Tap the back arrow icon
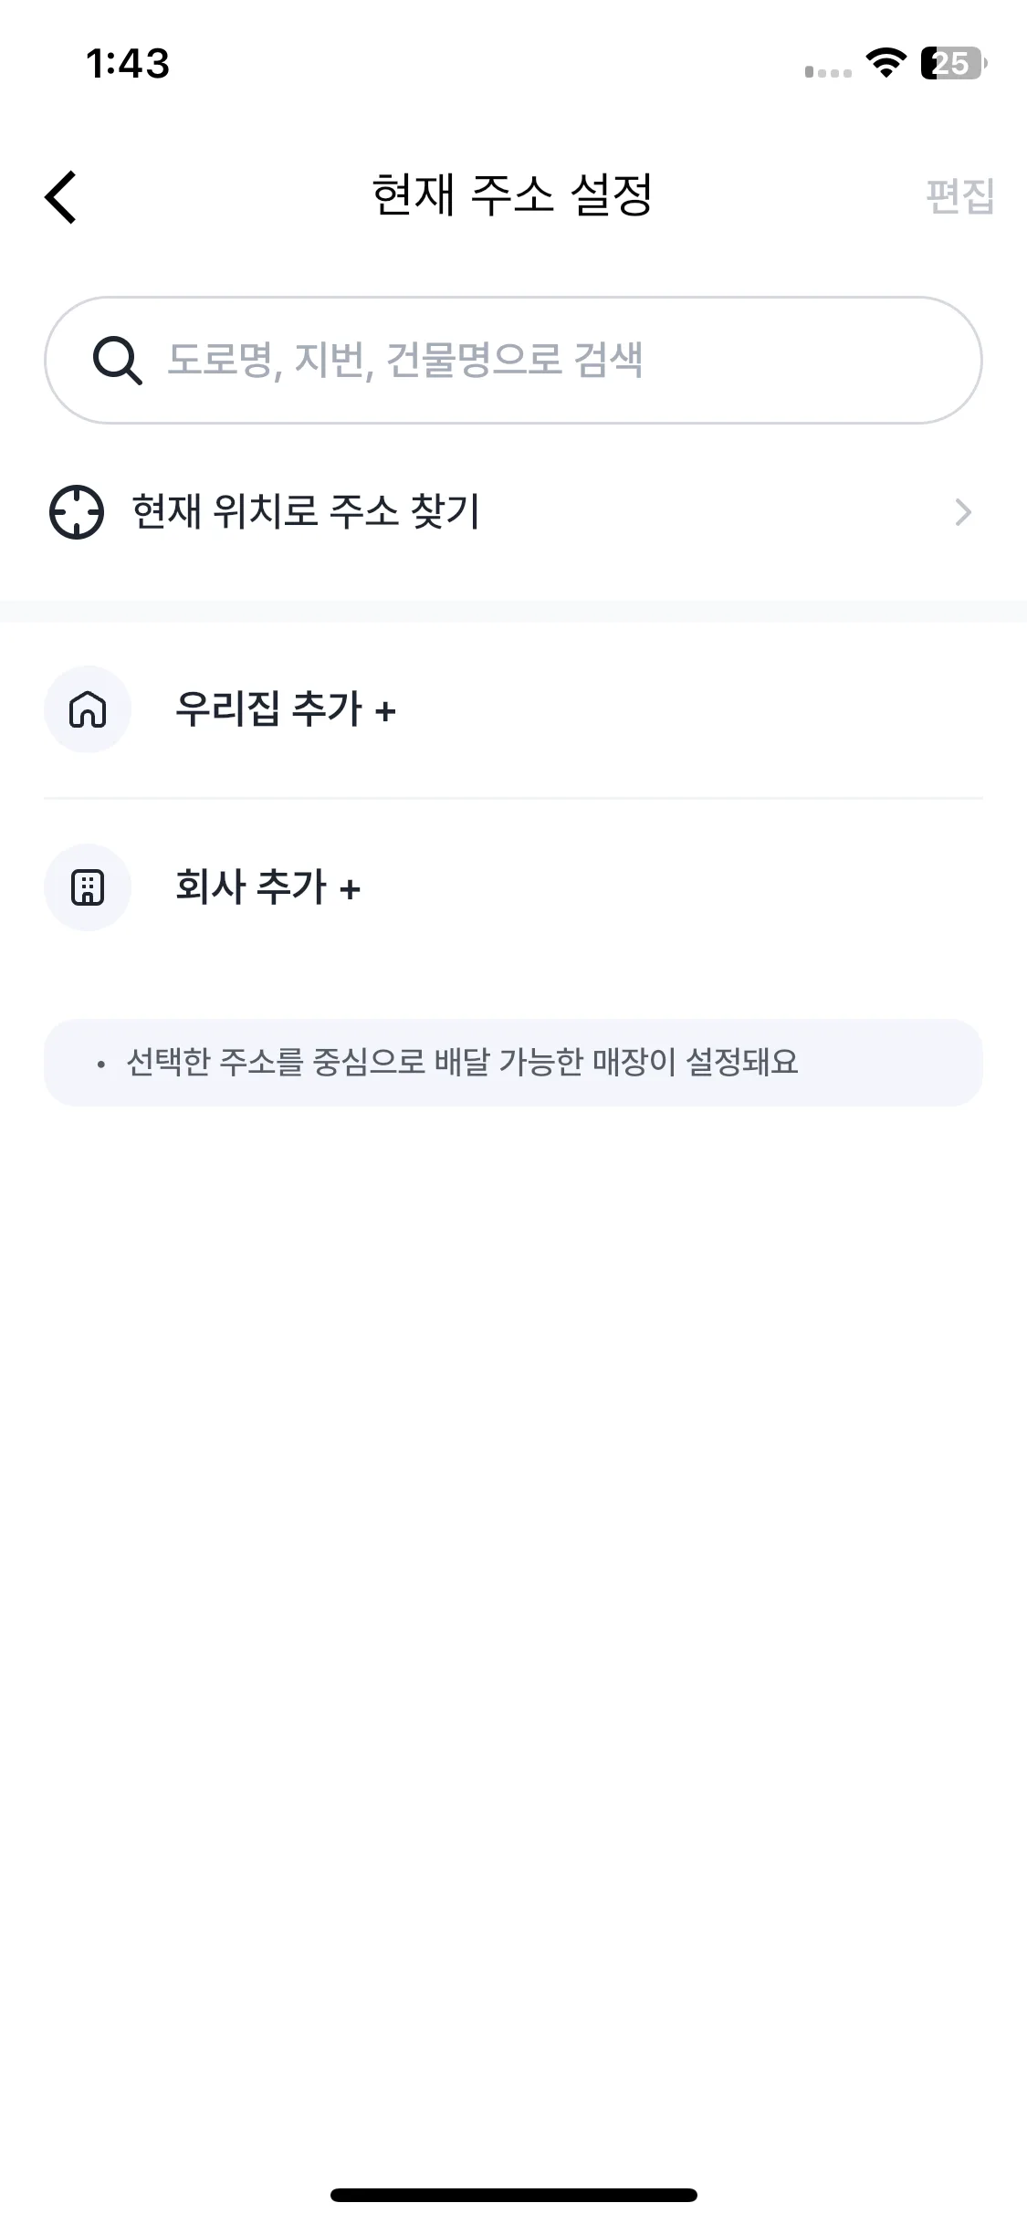 click(x=61, y=196)
